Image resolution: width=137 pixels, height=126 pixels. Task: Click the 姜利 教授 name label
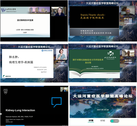(61, 62)
